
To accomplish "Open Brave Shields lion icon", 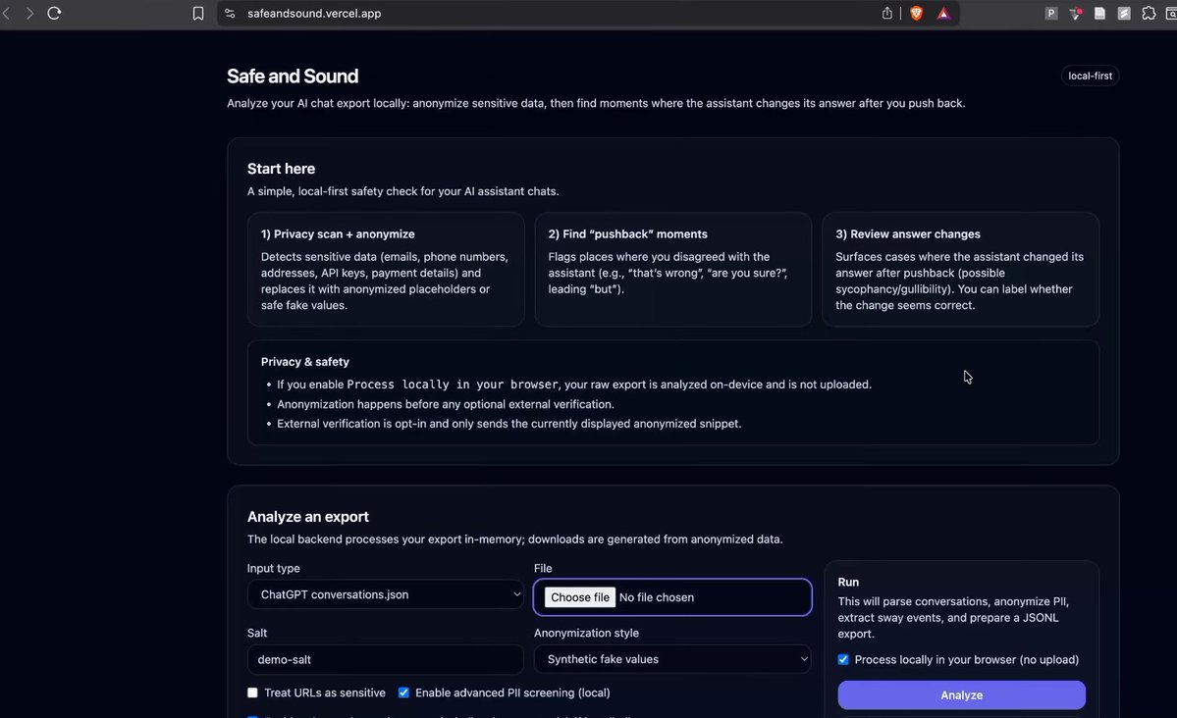I will tap(917, 14).
